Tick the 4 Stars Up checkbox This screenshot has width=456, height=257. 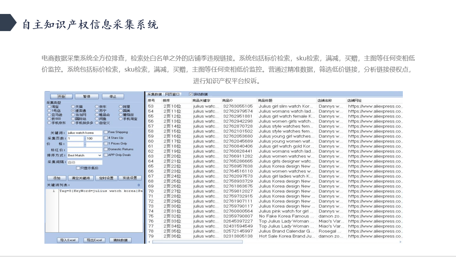tap(106, 138)
